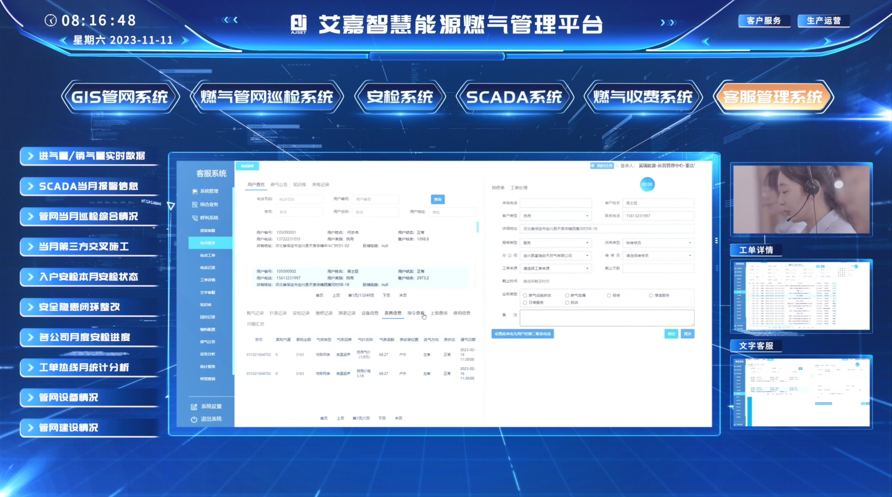Select the 维修记录 records tab
The image size is (892, 497).
324,313
